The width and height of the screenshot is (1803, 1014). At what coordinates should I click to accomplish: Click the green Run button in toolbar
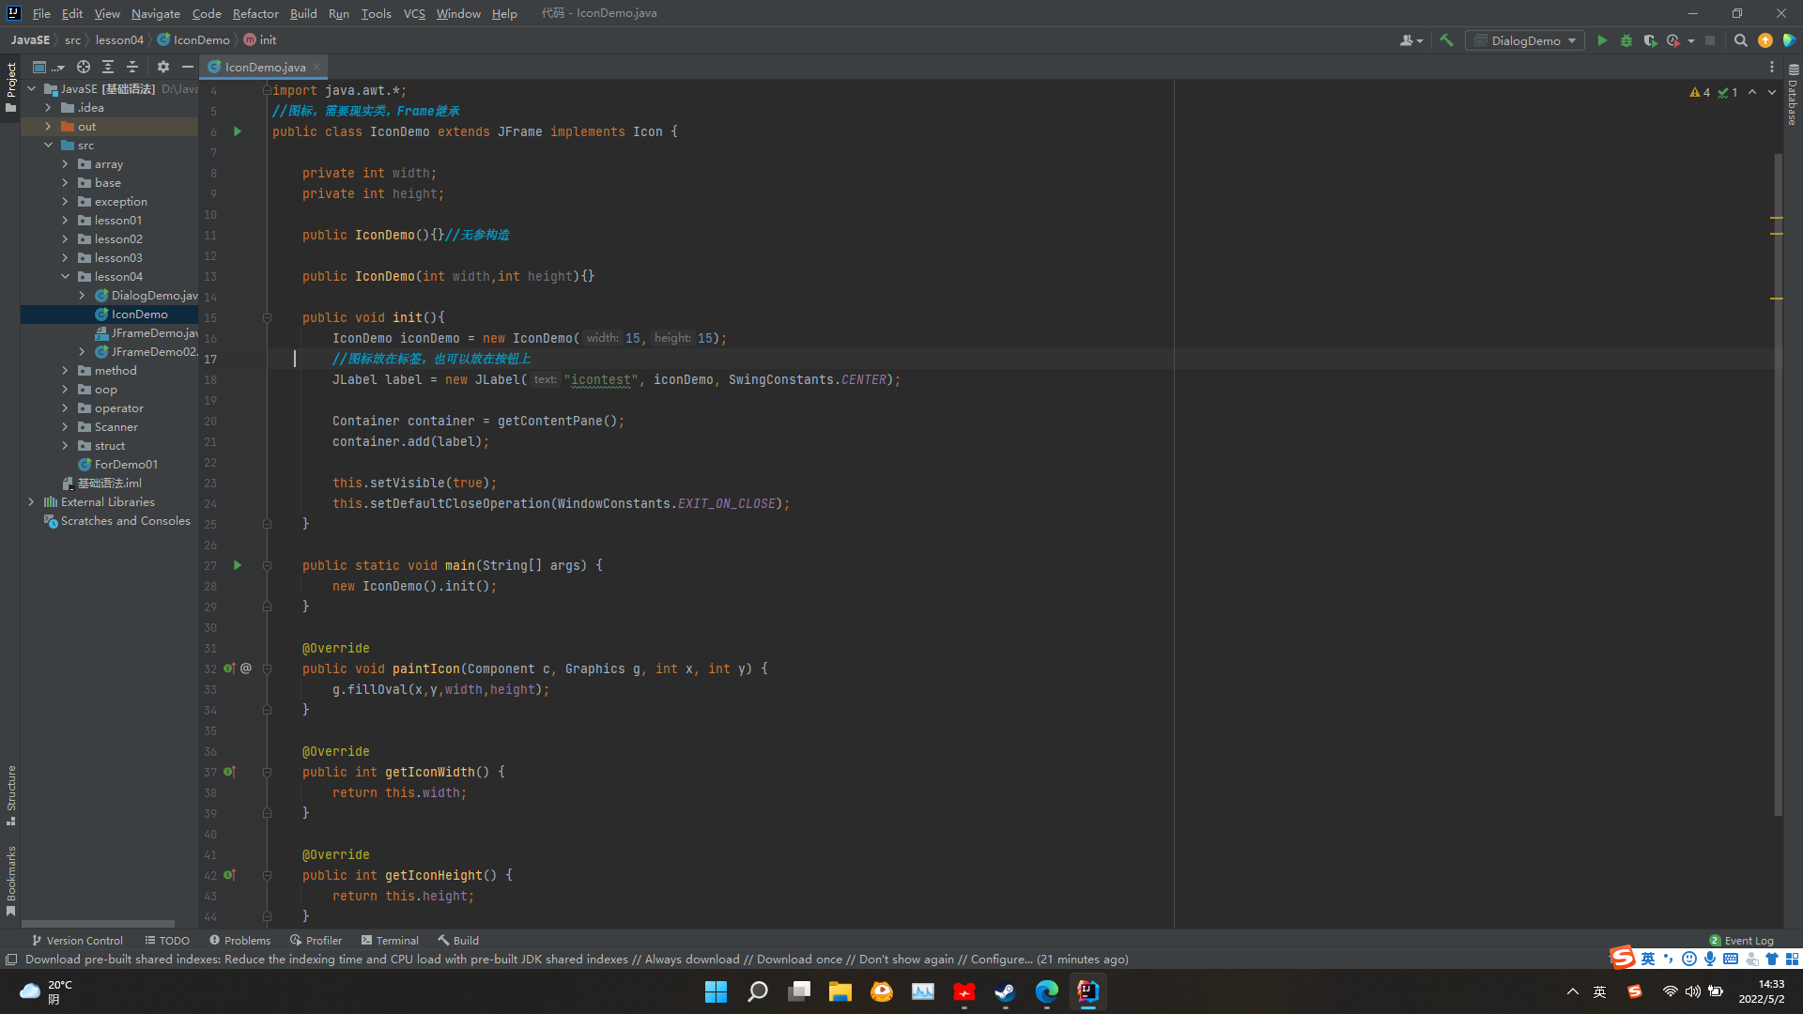point(1602,40)
